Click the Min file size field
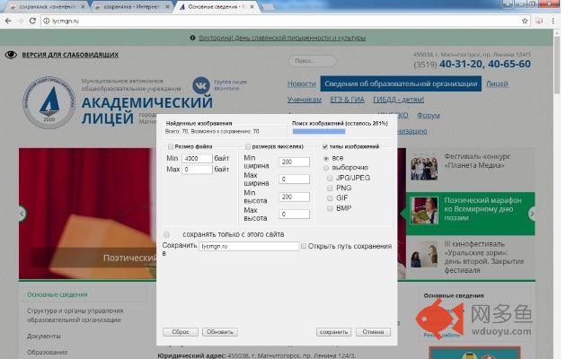 coord(197,158)
